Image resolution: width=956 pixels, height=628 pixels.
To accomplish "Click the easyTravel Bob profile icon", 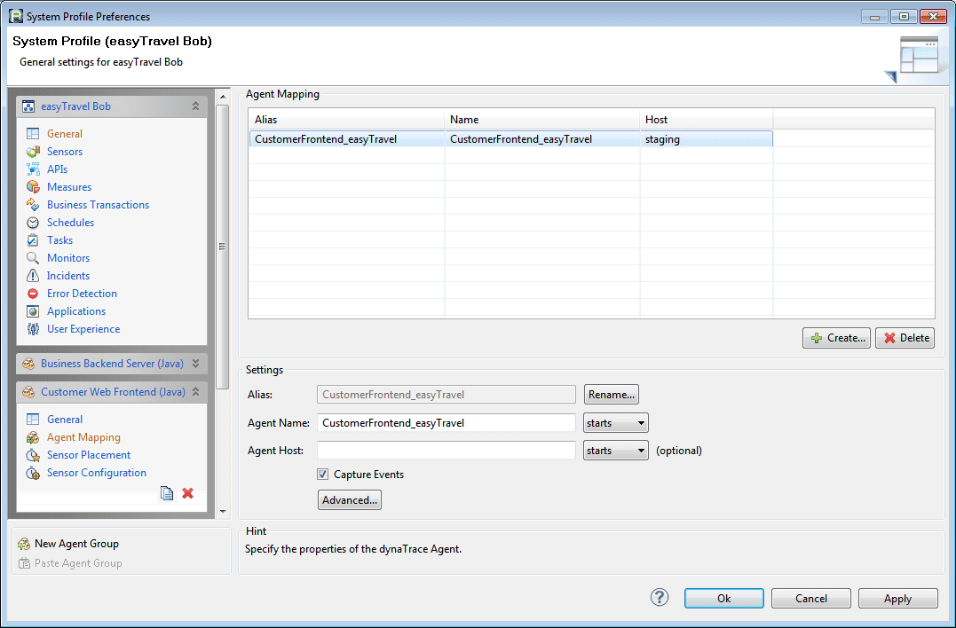I will 28,106.
